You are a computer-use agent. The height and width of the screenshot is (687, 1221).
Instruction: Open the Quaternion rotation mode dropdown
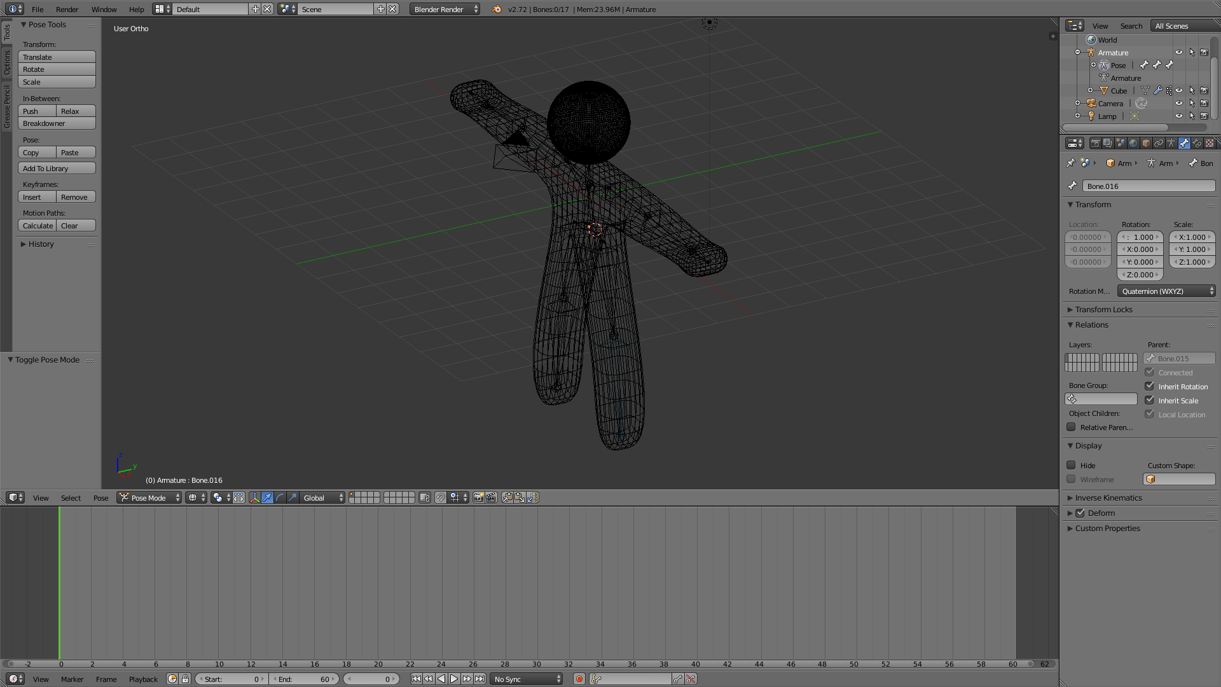(1166, 291)
